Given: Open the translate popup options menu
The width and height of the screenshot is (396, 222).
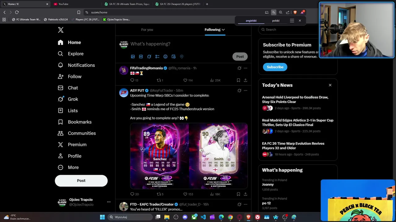Looking at the screenshot, I should pos(292,21).
